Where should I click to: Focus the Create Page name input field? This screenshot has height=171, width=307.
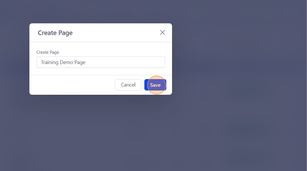tap(101, 62)
